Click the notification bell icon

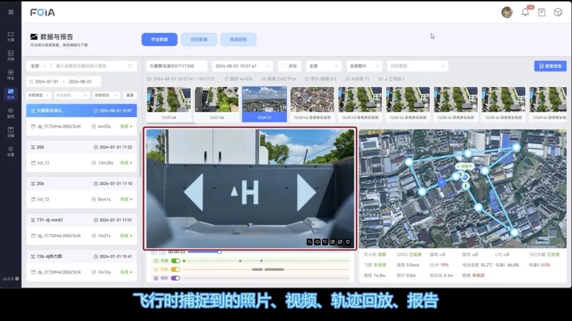click(x=525, y=12)
